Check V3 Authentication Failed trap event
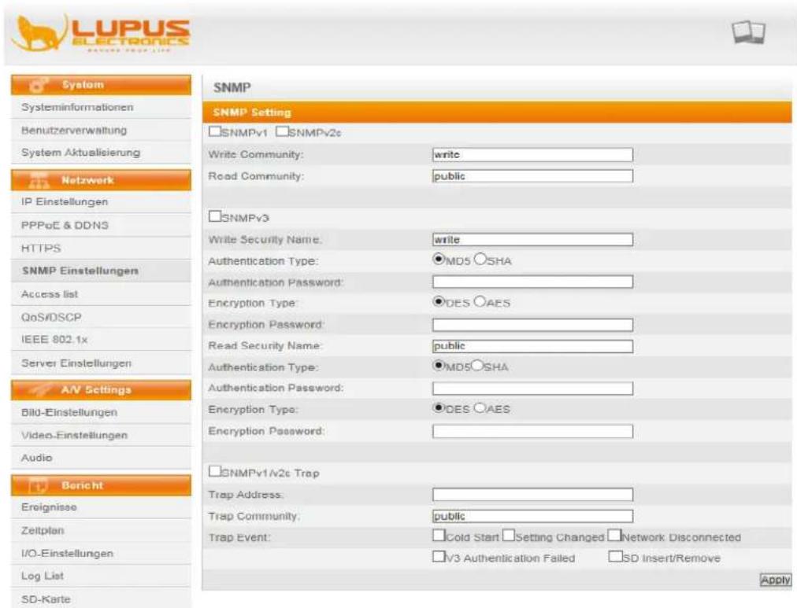 tap(438, 557)
